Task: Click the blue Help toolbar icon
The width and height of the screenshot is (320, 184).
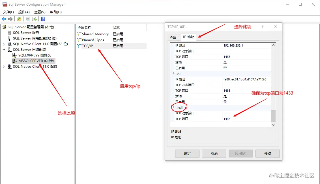Action: (43, 19)
